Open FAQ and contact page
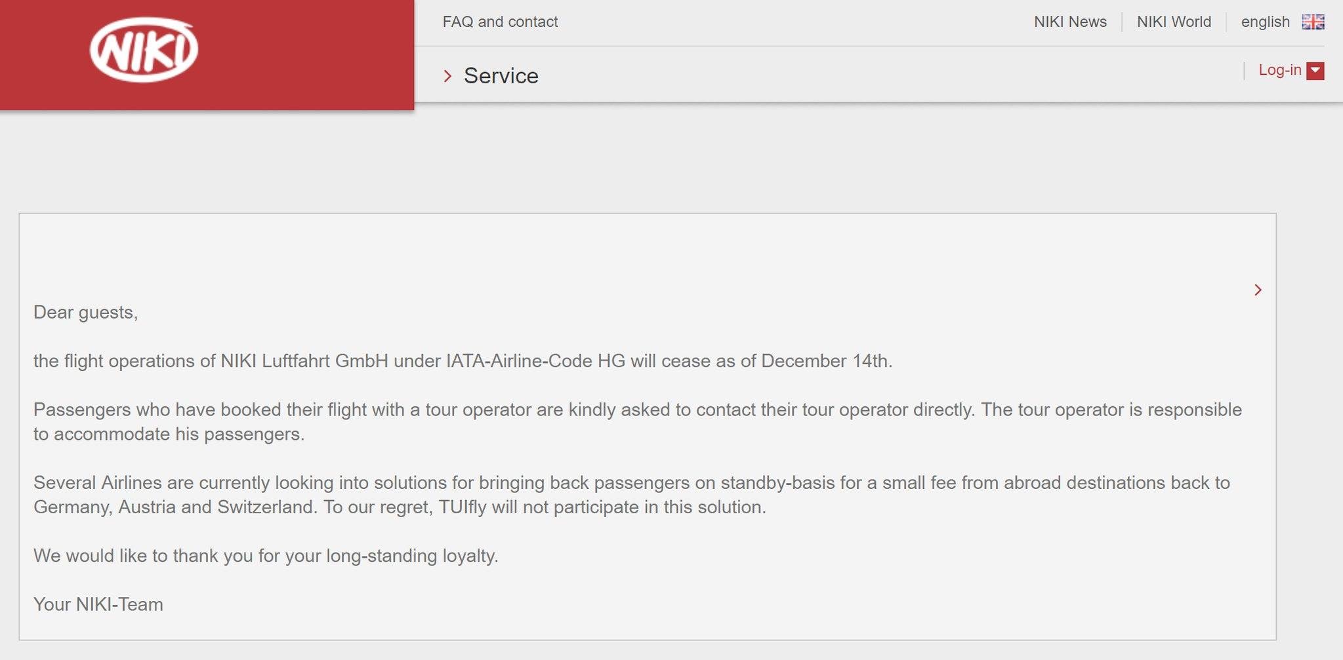Image resolution: width=1343 pixels, height=660 pixels. (x=500, y=22)
